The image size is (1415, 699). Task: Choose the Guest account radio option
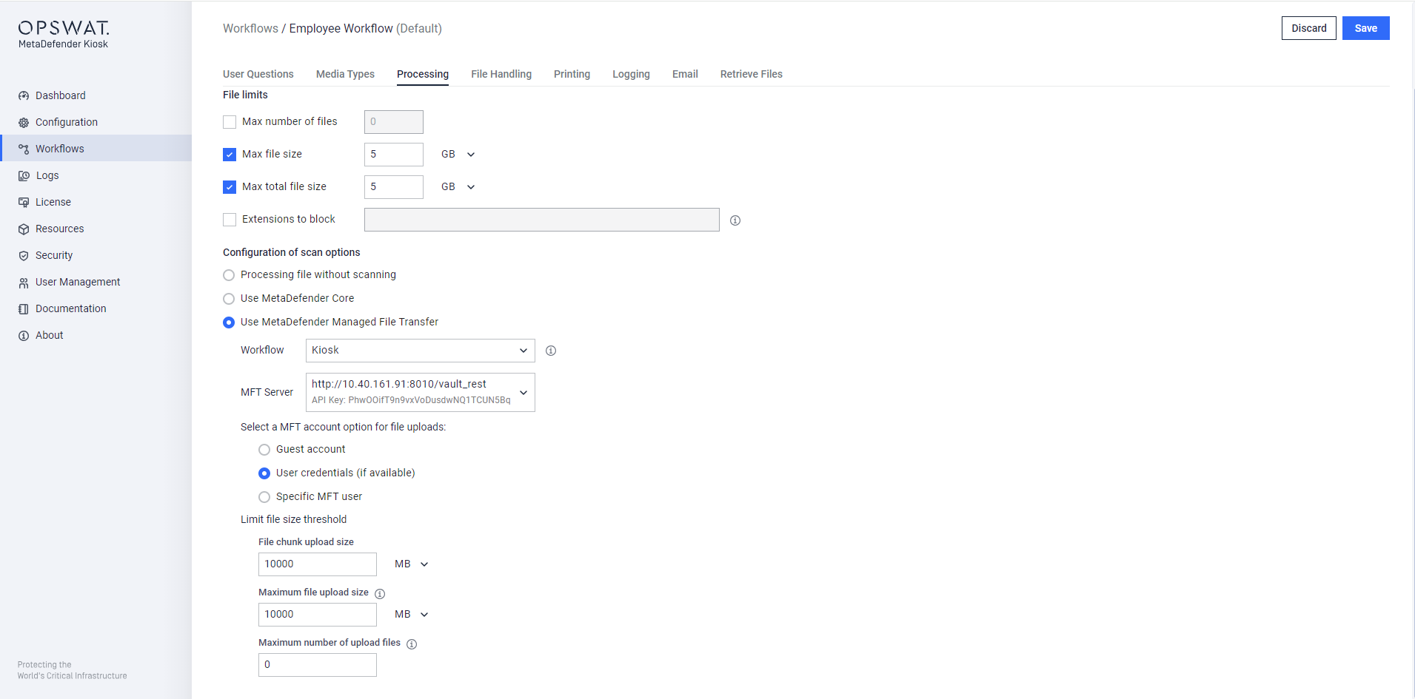coord(264,450)
